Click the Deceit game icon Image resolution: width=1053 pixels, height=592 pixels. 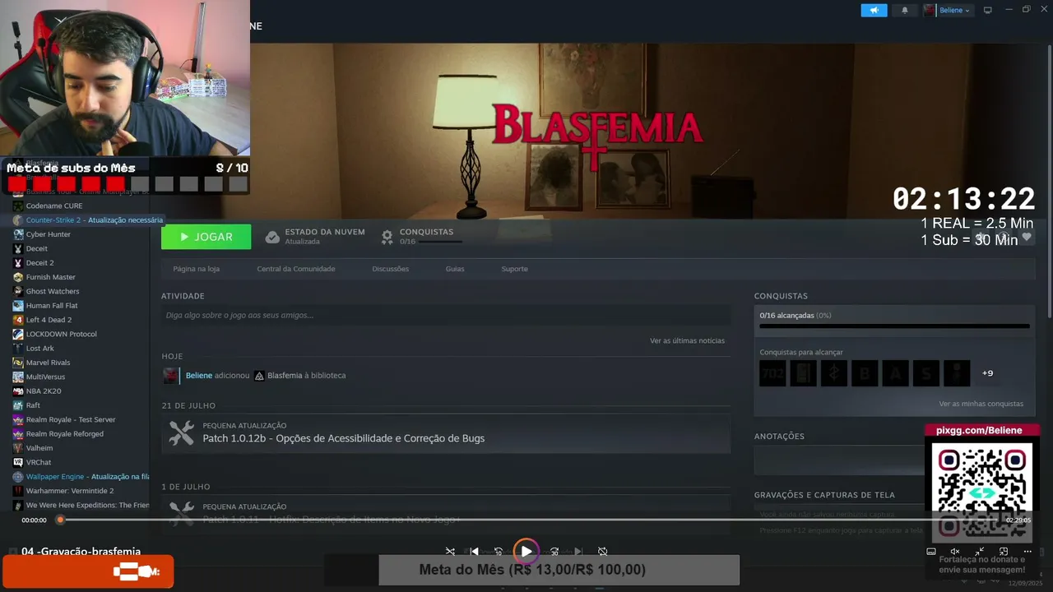(x=18, y=248)
